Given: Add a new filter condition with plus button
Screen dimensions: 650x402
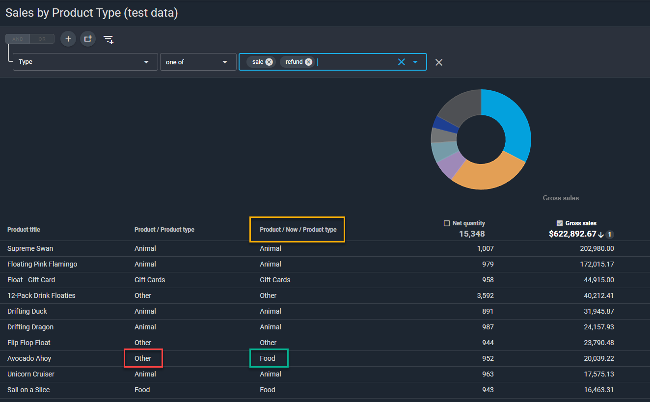Looking at the screenshot, I should pyautogui.click(x=68, y=39).
